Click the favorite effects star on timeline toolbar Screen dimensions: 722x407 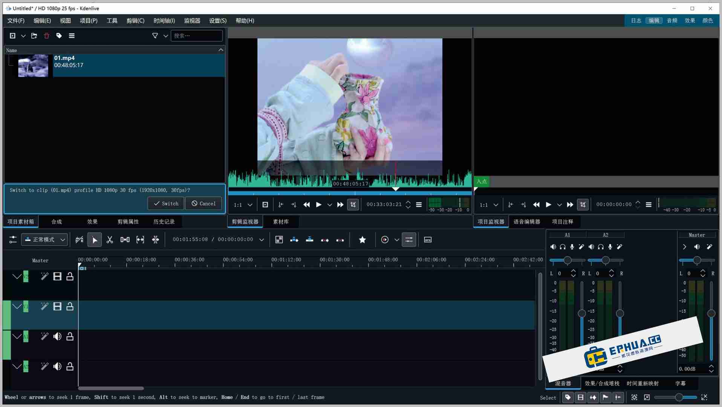(x=362, y=240)
